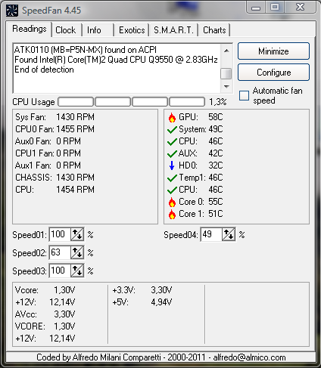Click the Speed04 spinner arrows
The height and width of the screenshot is (368, 321).
[229, 234]
